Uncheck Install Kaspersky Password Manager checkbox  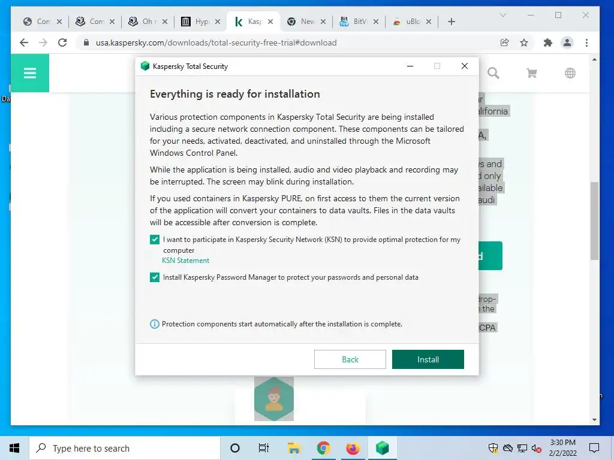tap(155, 277)
